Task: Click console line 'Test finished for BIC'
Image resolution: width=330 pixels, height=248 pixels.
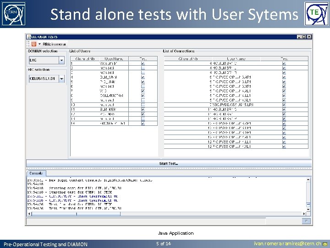Action: [x=74, y=209]
